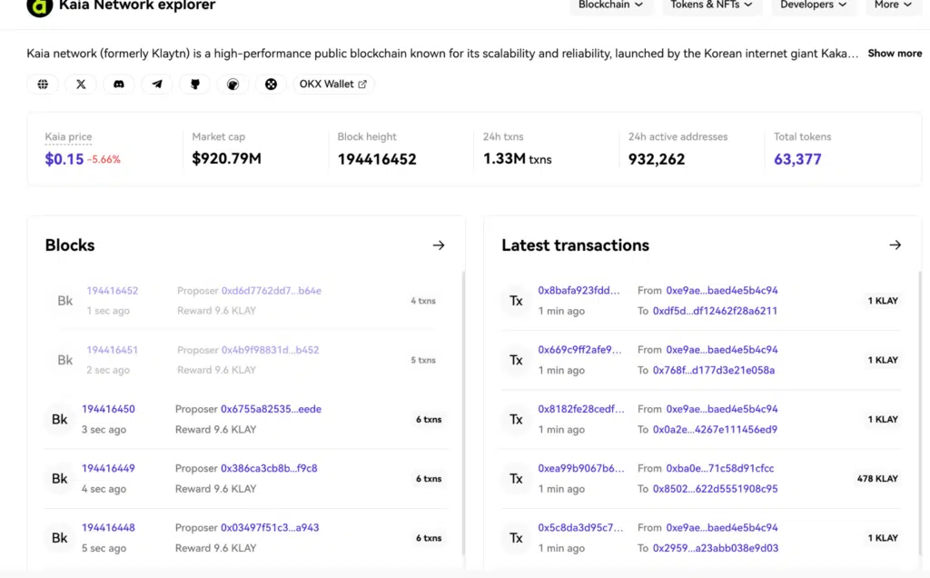Click Show more to expand description
The height and width of the screenshot is (578, 930).
895,54
